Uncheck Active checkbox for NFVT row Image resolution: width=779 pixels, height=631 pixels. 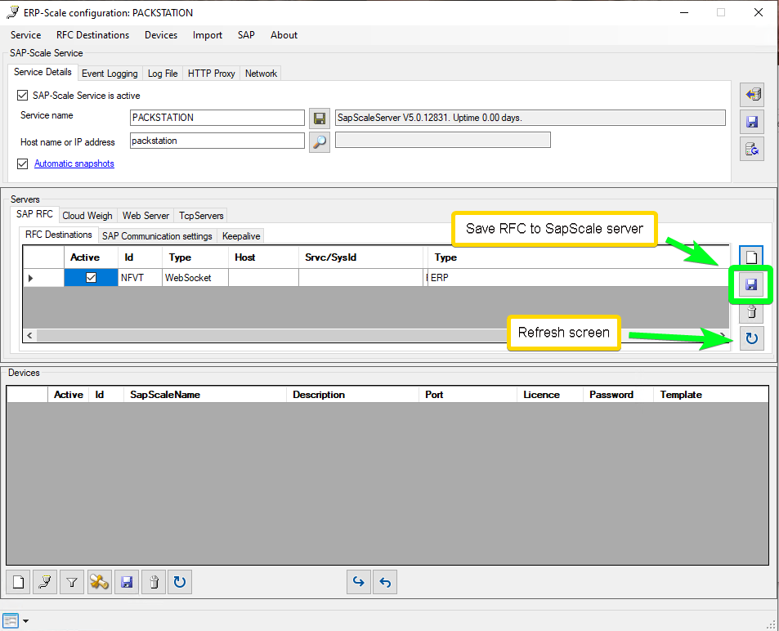91,278
